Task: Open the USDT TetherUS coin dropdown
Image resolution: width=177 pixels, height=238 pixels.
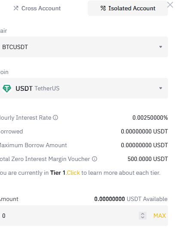Action: pyautogui.click(x=83, y=88)
